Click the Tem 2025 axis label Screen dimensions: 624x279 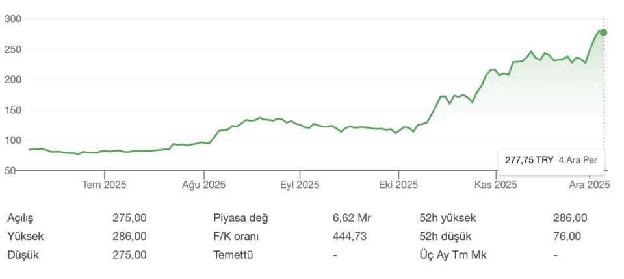click(104, 185)
